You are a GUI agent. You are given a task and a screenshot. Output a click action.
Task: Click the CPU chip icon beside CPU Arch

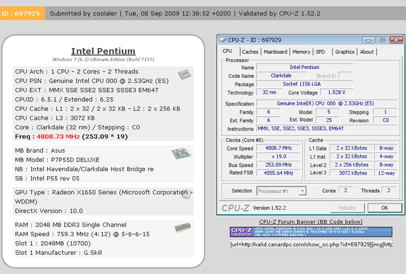pyautogui.click(x=185, y=74)
